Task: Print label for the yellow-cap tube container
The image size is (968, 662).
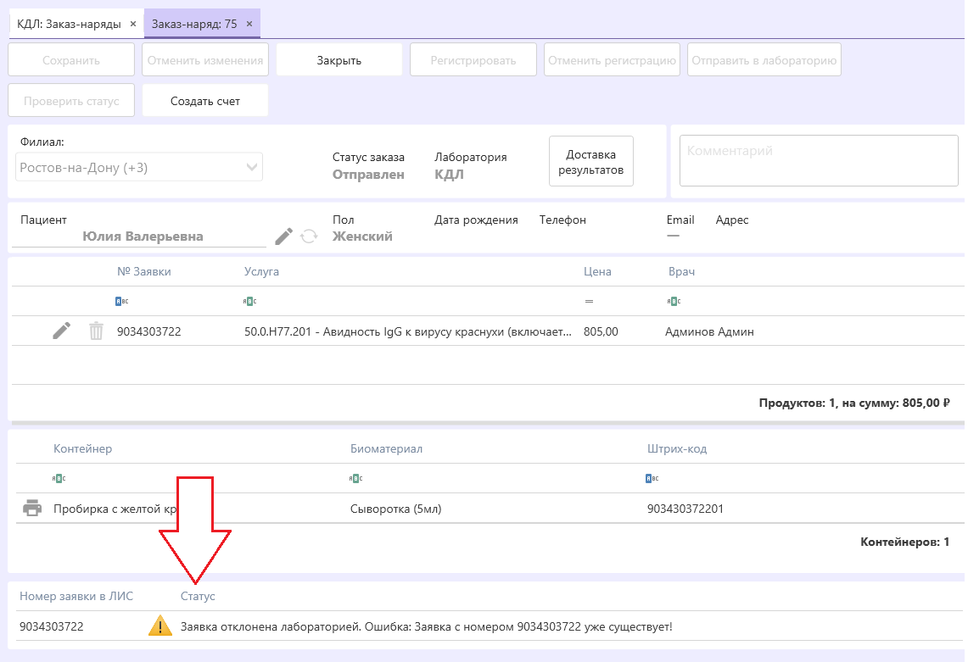Action: coord(32,509)
